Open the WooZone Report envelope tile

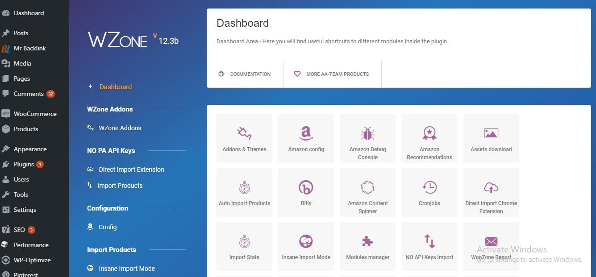pyautogui.click(x=491, y=241)
